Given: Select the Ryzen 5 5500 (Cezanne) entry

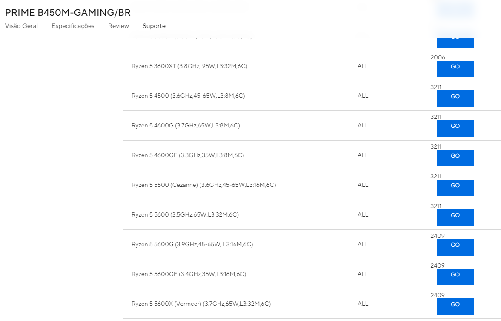Looking at the screenshot, I should [203, 185].
